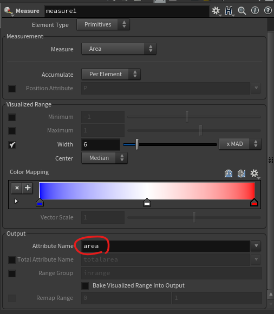Image resolution: width=274 pixels, height=314 pixels.
Task: Select the red ramp color marker
Action: (x=254, y=203)
